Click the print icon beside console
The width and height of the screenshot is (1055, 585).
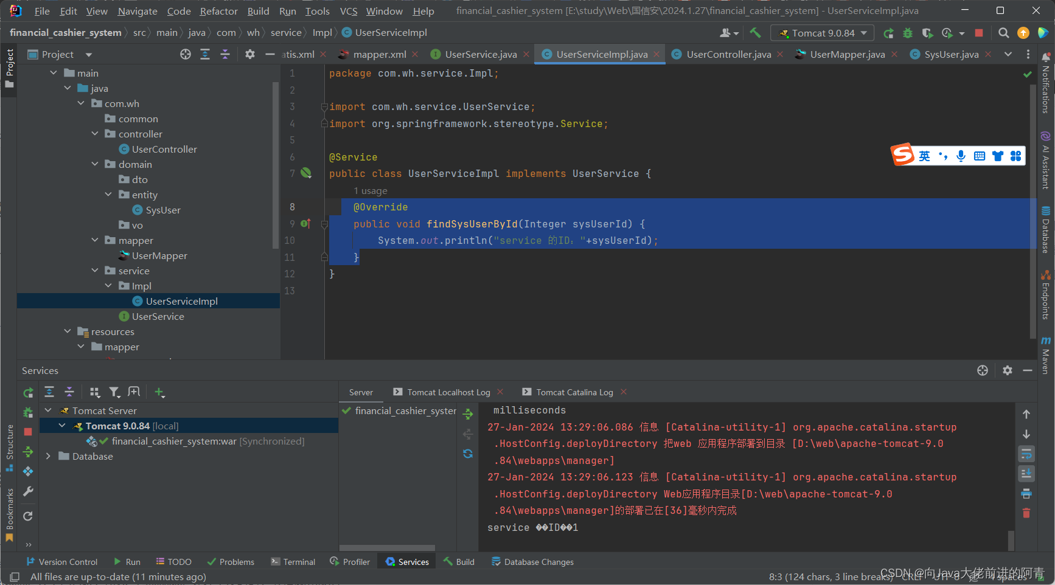pos(1026,493)
